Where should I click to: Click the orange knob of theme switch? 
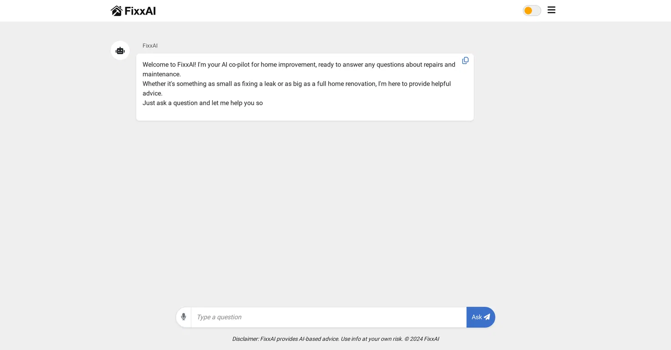pyautogui.click(x=528, y=10)
